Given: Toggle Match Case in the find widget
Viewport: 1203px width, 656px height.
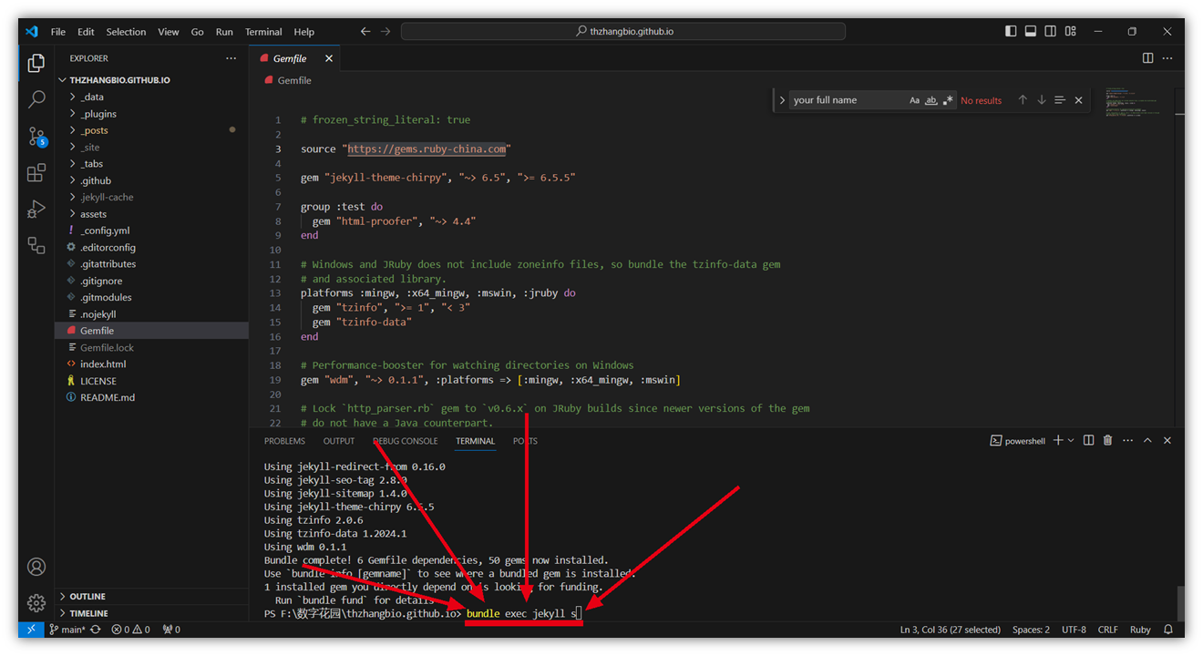Looking at the screenshot, I should coord(914,100).
